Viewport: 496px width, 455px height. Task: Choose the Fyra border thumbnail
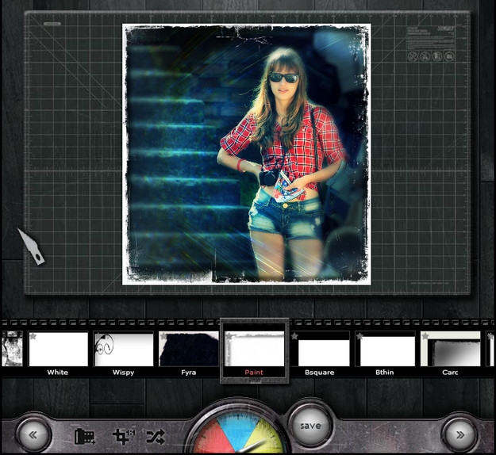189,349
